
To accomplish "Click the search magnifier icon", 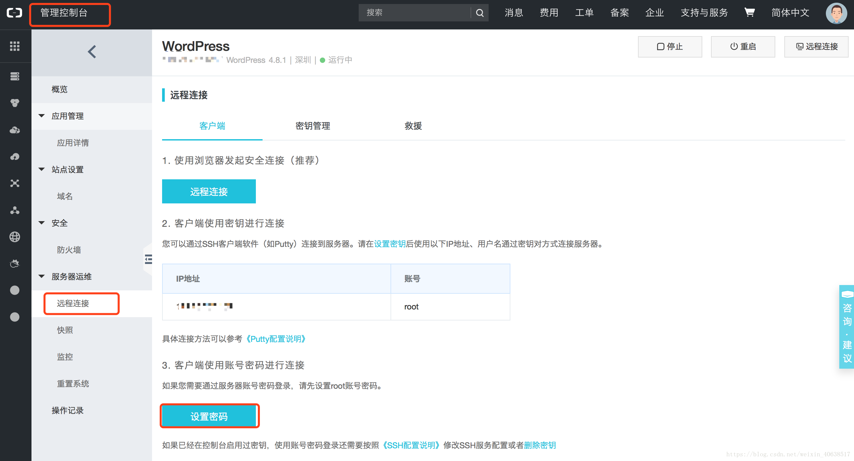I will tap(480, 13).
